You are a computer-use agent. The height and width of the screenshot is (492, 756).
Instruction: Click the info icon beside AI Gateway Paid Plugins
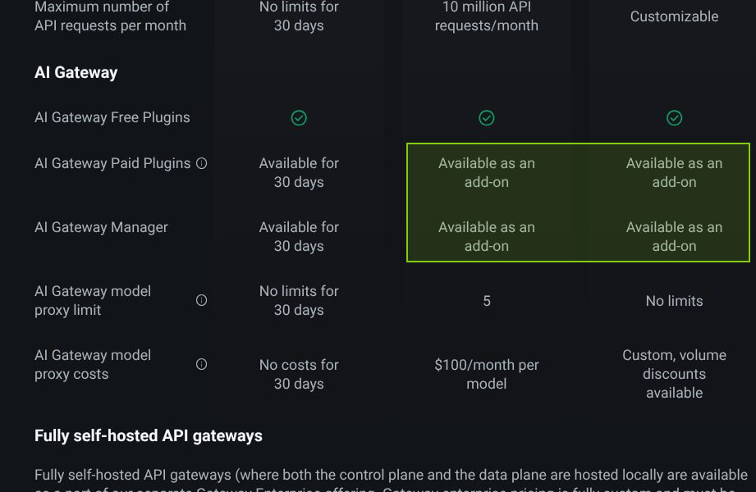click(x=202, y=163)
